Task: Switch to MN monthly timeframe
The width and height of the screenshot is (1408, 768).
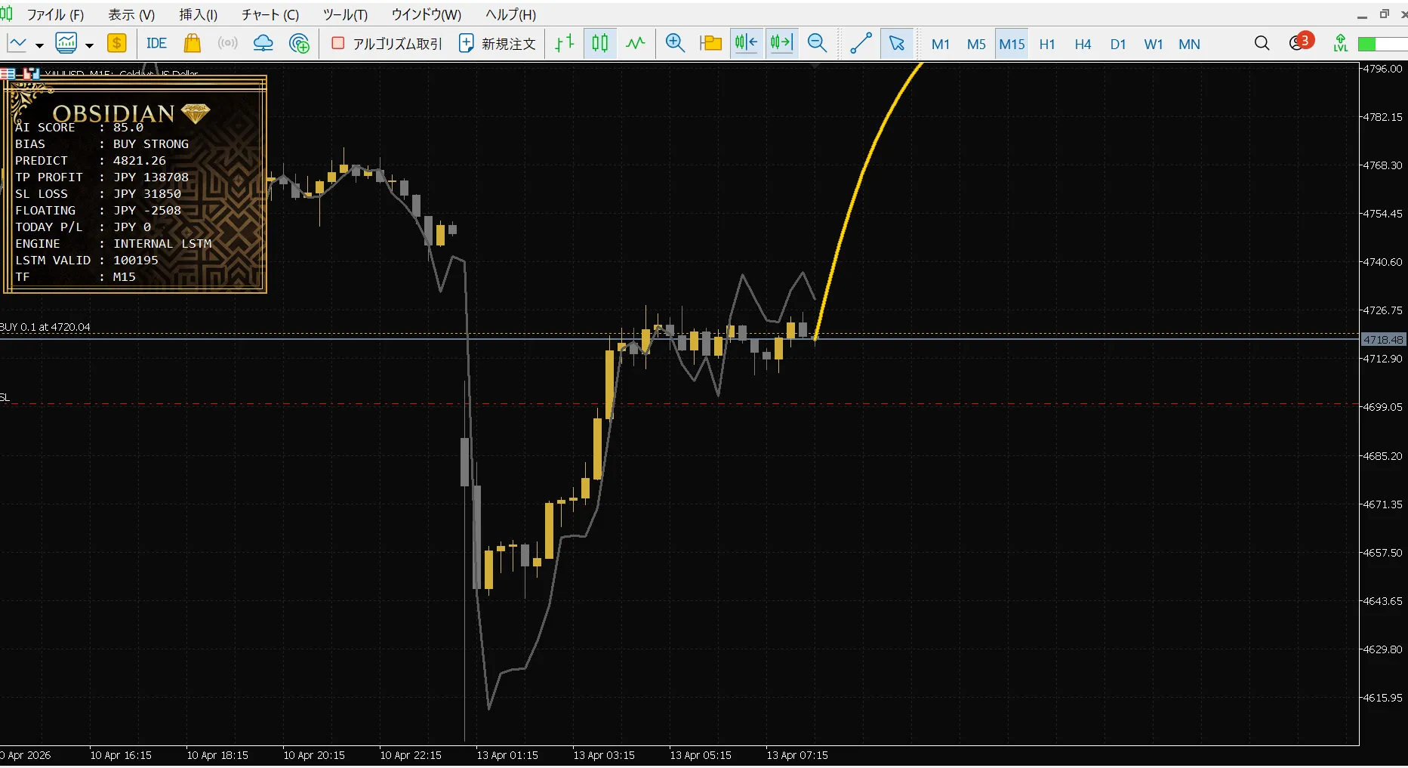Action: point(1189,45)
